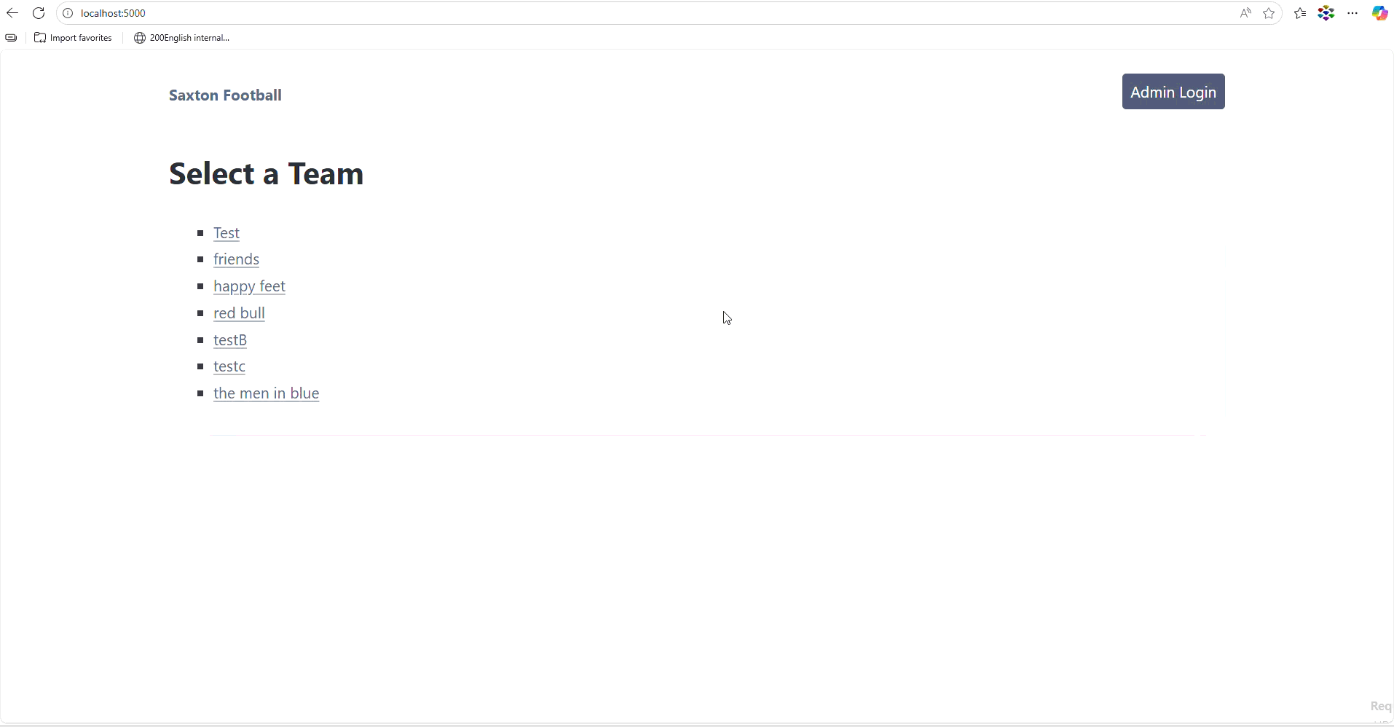
Task: Open the men in blue team
Action: tap(266, 393)
